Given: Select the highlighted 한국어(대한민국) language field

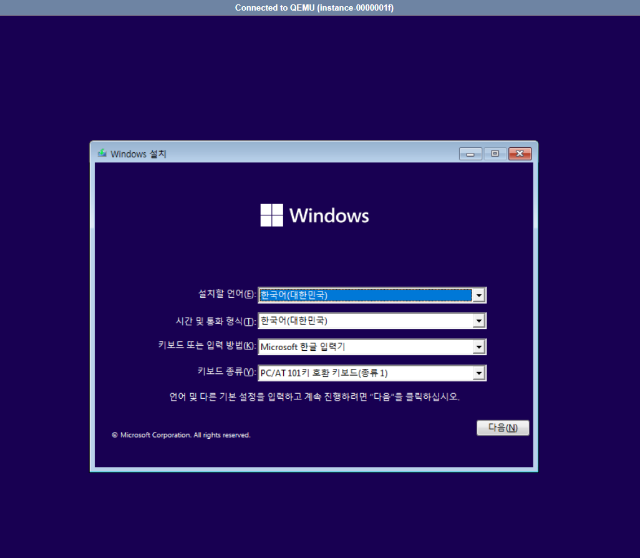Looking at the screenshot, I should point(365,295).
